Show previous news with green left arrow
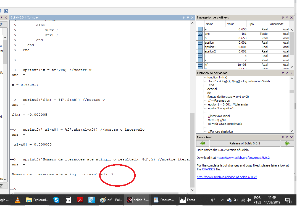Image resolution: width=297 pixels, height=206 pixels. (203, 143)
